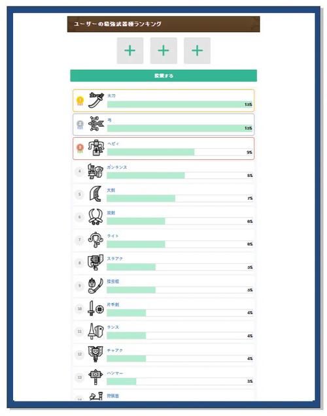Click the Bow weapon icon ranked second
Viewport: 327px width, 416px height.
point(96,123)
